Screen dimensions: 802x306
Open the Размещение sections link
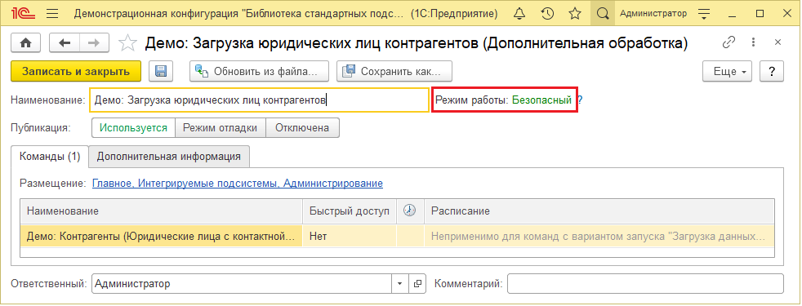coord(238,183)
